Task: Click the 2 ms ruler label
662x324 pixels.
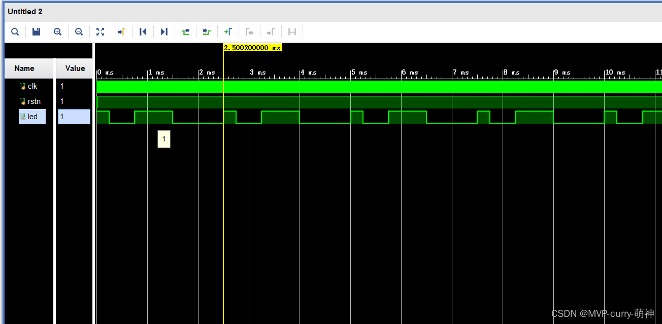Action: 207,73
